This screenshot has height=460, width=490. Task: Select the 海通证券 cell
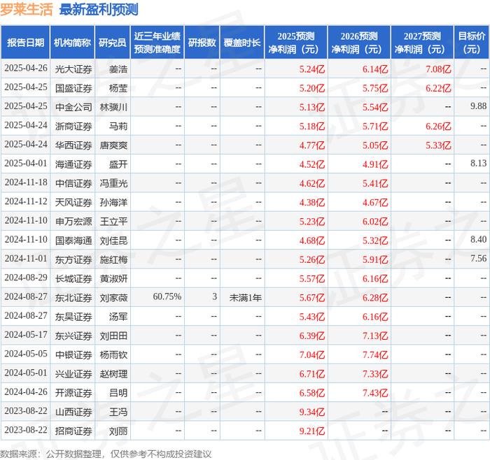tap(73, 164)
